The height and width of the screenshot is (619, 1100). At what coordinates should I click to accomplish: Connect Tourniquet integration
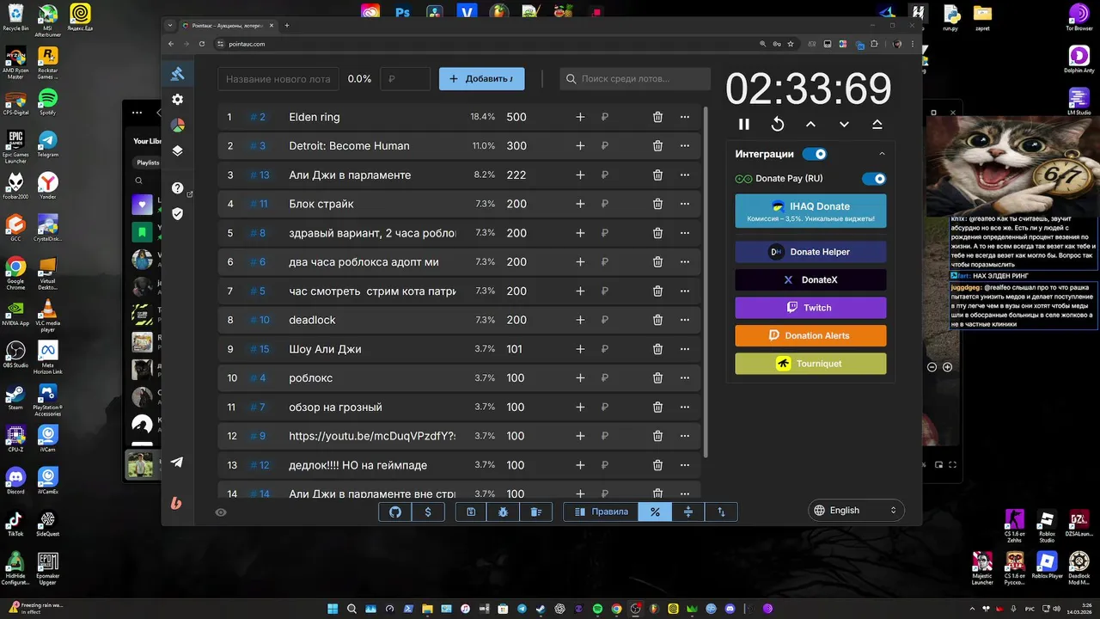coord(810,364)
